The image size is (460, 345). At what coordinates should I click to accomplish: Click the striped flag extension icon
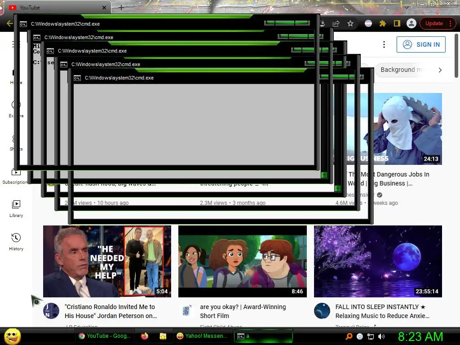click(368, 23)
